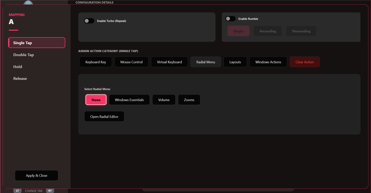
Task: Click the Apply & Close button
Action: tap(37, 175)
